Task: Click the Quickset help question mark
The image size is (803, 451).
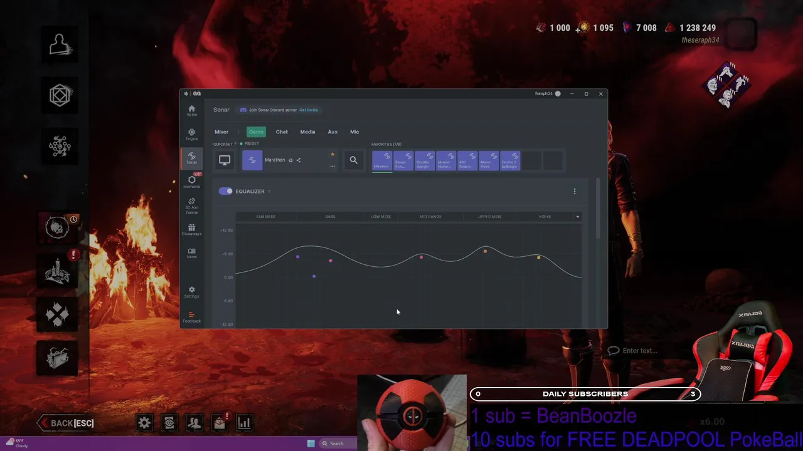Action: tap(235, 144)
